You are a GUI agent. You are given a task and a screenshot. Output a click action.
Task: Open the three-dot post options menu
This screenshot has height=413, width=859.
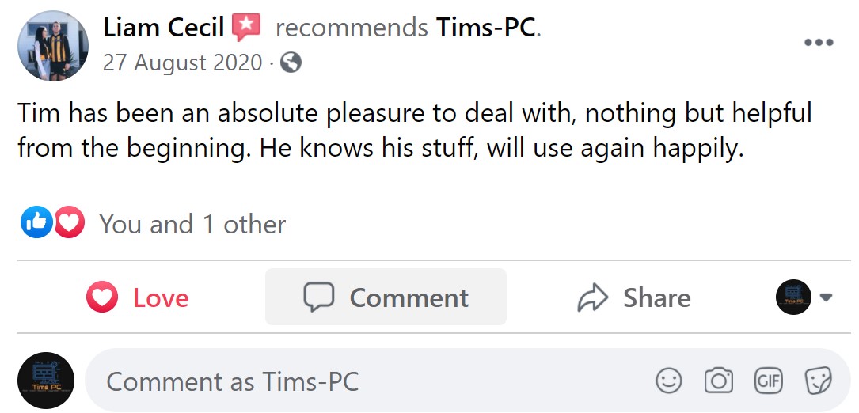pos(819,43)
